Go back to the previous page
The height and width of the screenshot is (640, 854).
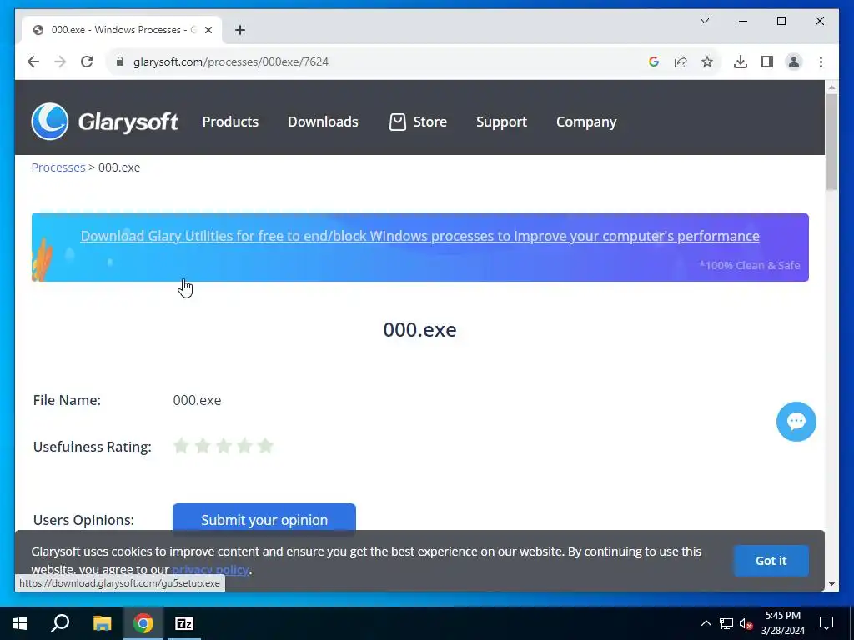click(x=33, y=62)
